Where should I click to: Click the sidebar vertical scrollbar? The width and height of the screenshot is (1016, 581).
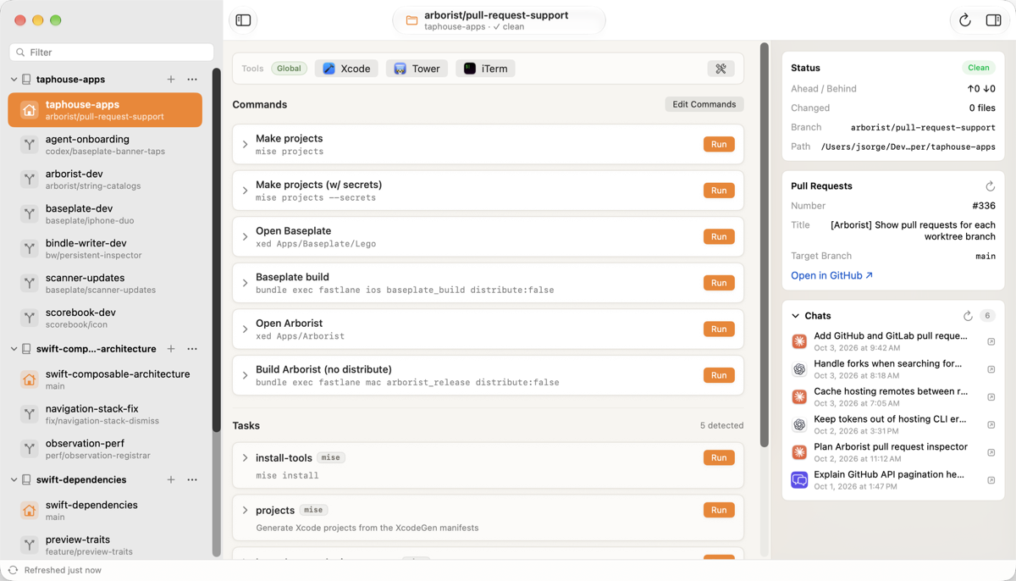pyautogui.click(x=217, y=252)
